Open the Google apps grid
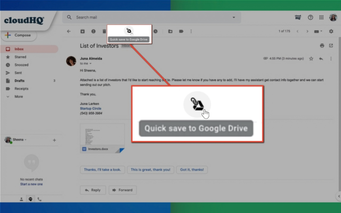 [321, 17]
